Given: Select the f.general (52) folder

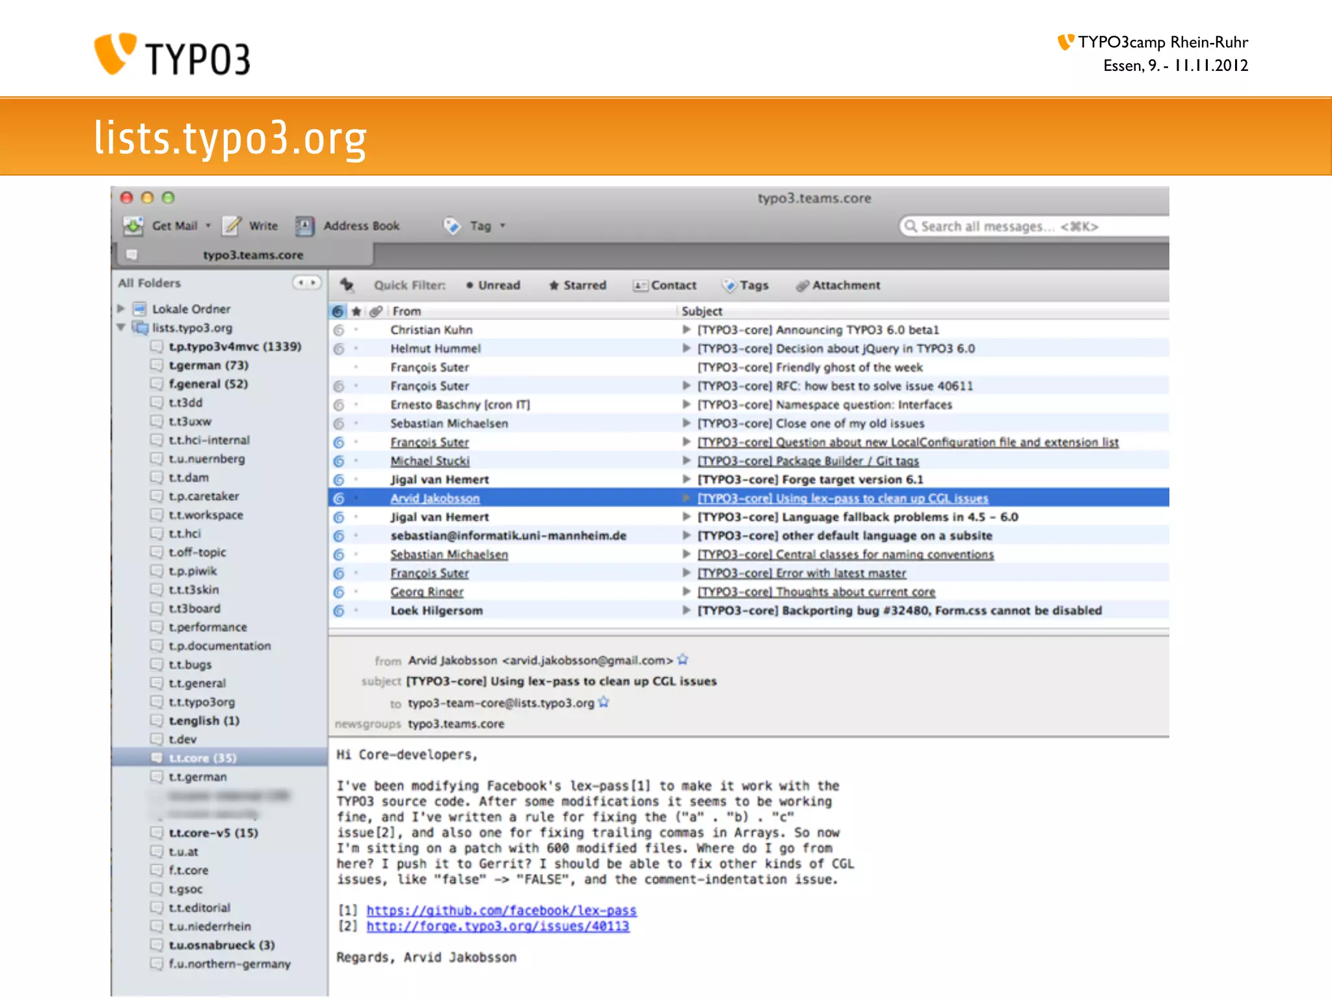Looking at the screenshot, I should click(208, 384).
